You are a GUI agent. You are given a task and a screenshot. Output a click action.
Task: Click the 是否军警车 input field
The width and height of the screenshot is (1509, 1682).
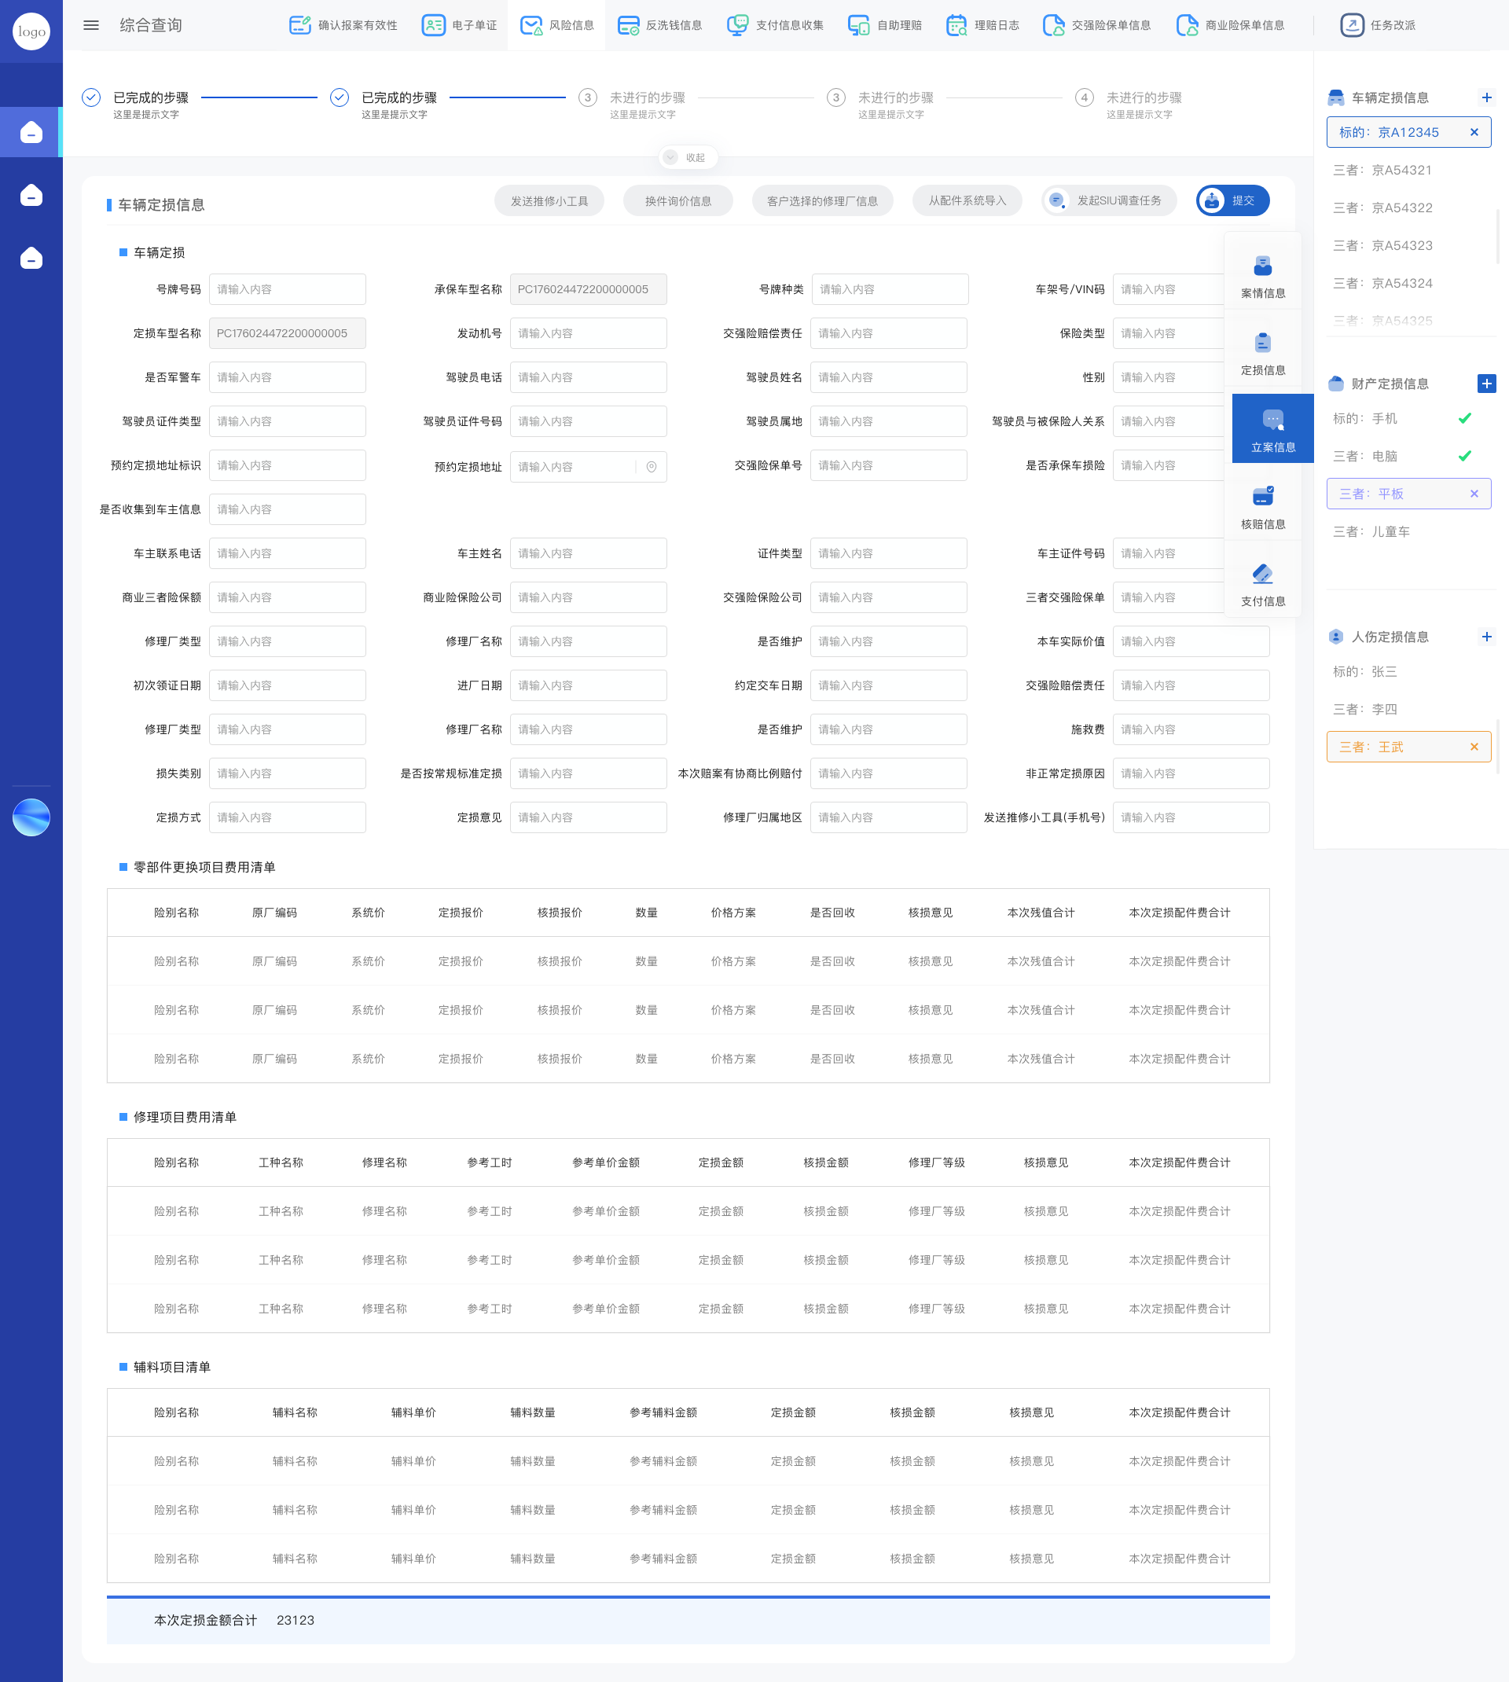pos(287,377)
